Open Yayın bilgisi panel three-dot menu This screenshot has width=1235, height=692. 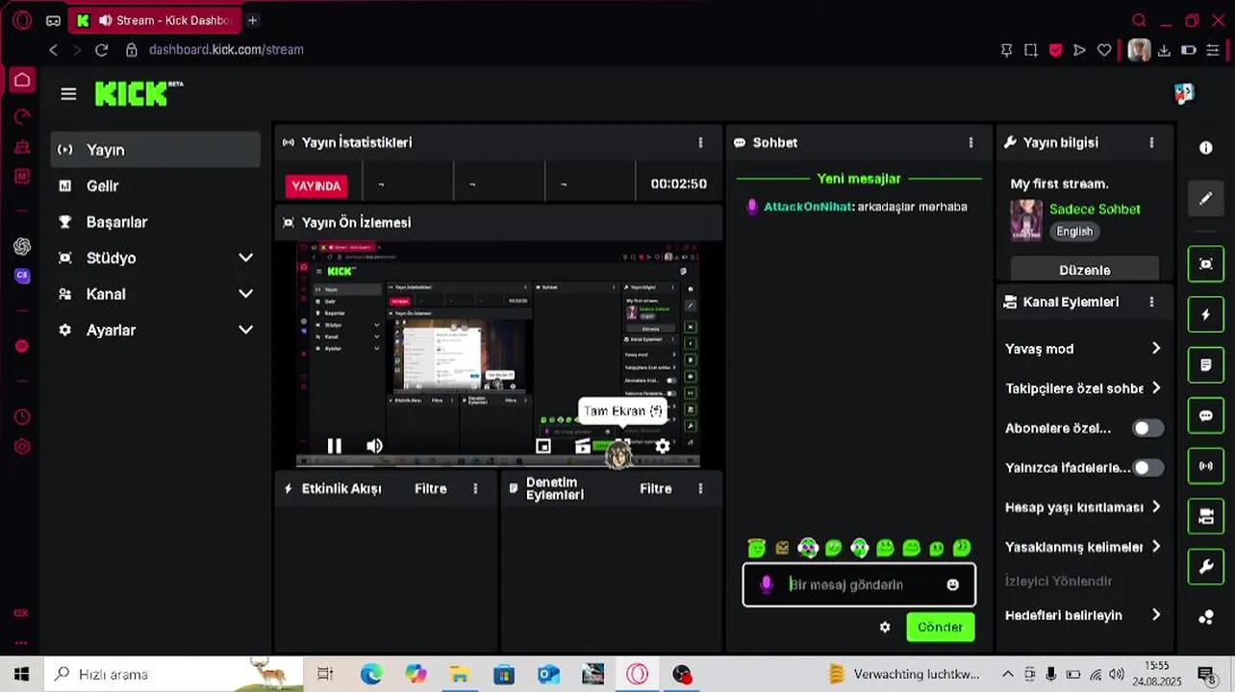pos(1151,142)
